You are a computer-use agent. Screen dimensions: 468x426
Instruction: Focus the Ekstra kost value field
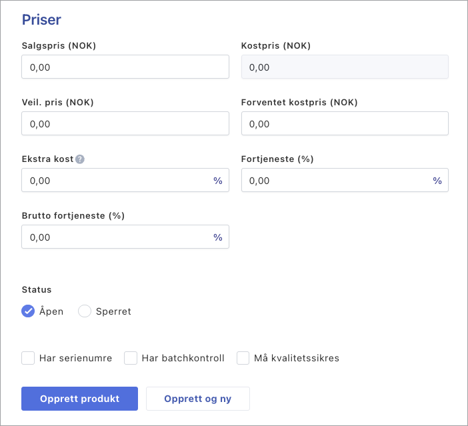point(113,181)
